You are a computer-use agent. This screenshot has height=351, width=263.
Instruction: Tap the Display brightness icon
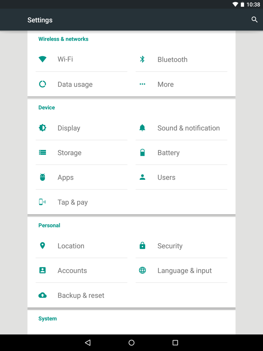(42, 128)
